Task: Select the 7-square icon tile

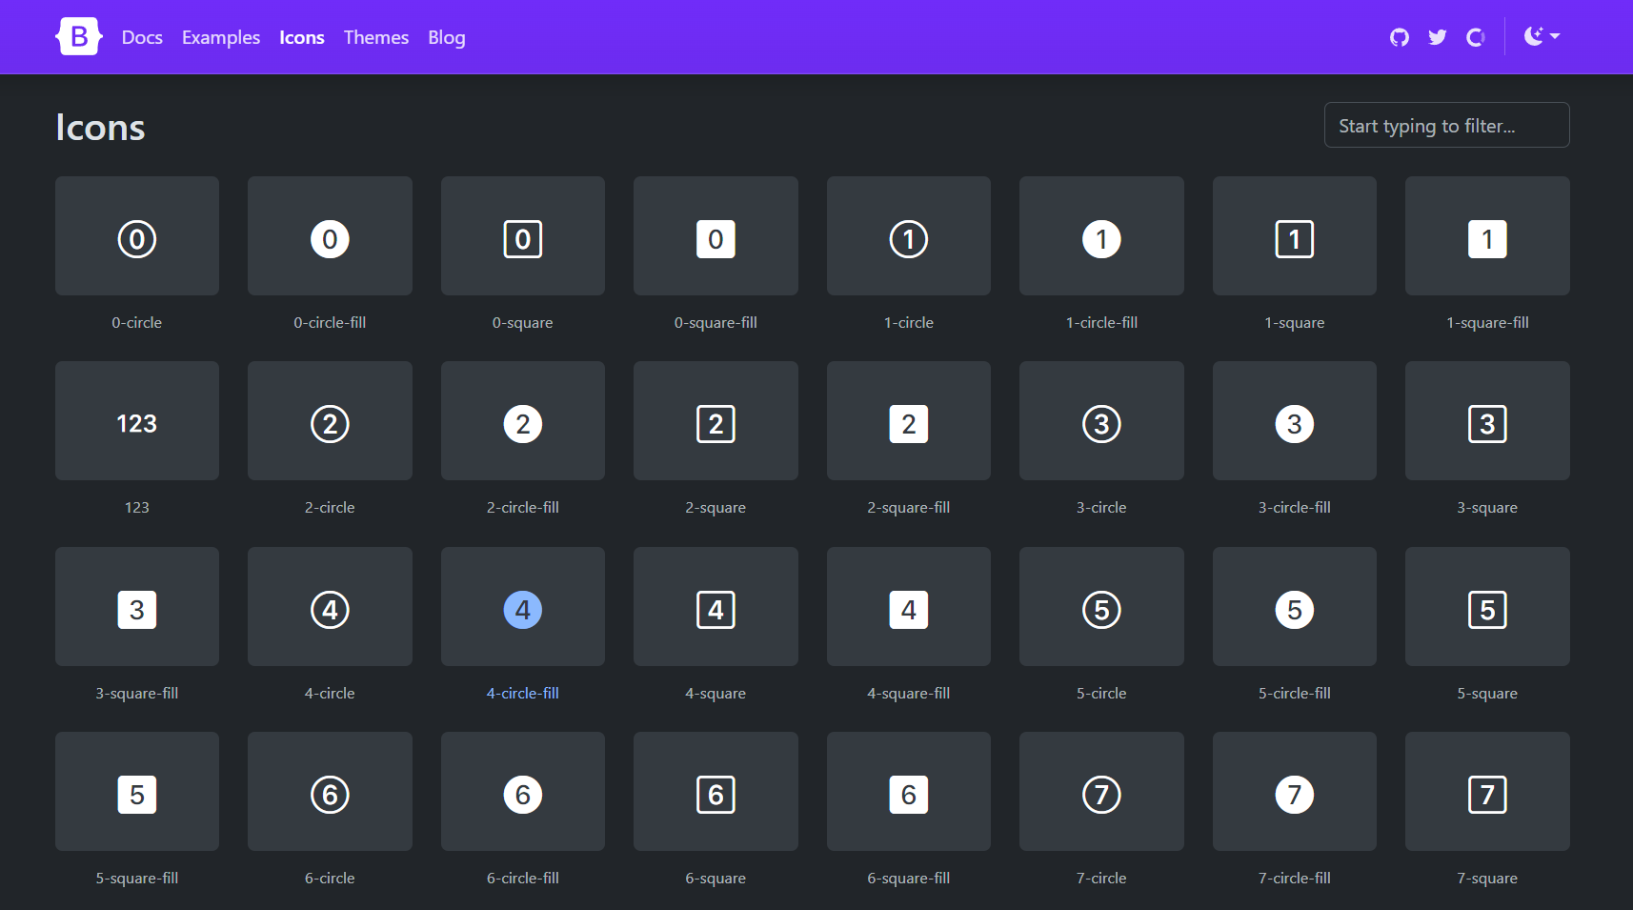Action: point(1486,792)
